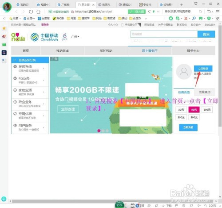Click the blue 搜索 button

click(x=206, y=34)
